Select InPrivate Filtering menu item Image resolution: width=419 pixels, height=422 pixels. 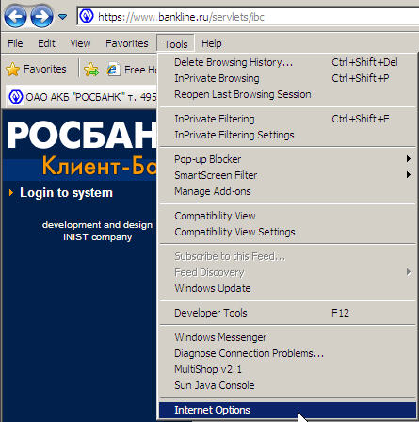pos(287,119)
